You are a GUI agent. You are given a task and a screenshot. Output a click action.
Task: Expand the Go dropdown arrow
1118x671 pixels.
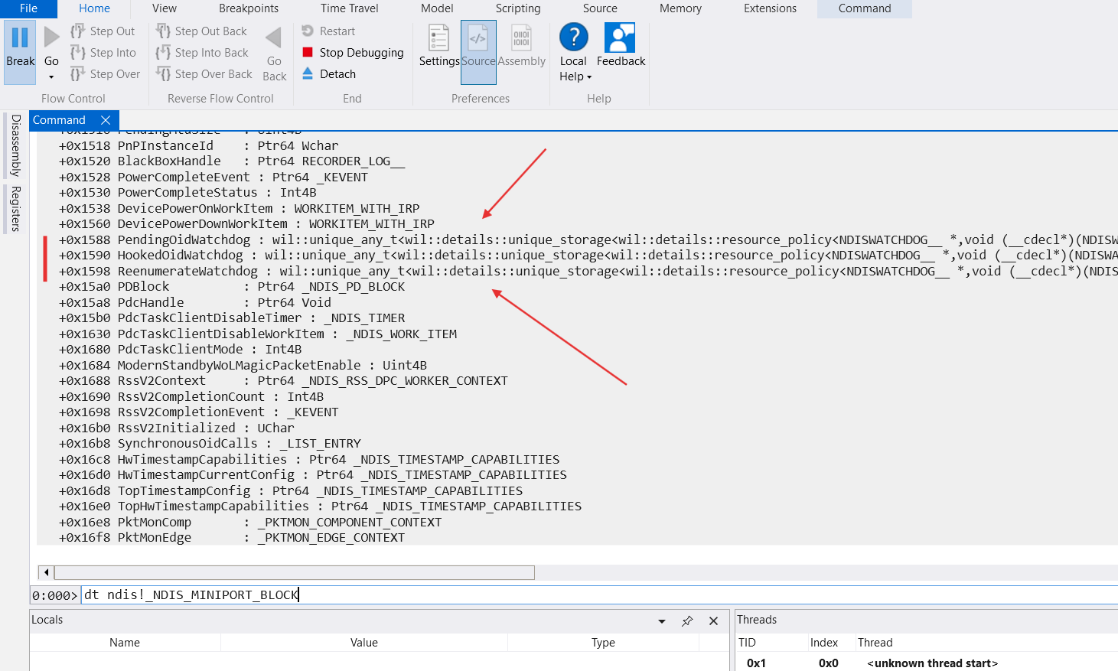51,77
